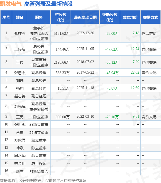
Task: Click the price 9.81
Action: (x=136, y=116)
